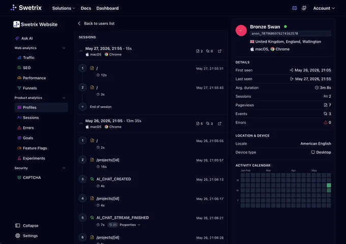The width and height of the screenshot is (346, 244).
Task: Open May 27 session in new view icon
Action: pos(220,51)
